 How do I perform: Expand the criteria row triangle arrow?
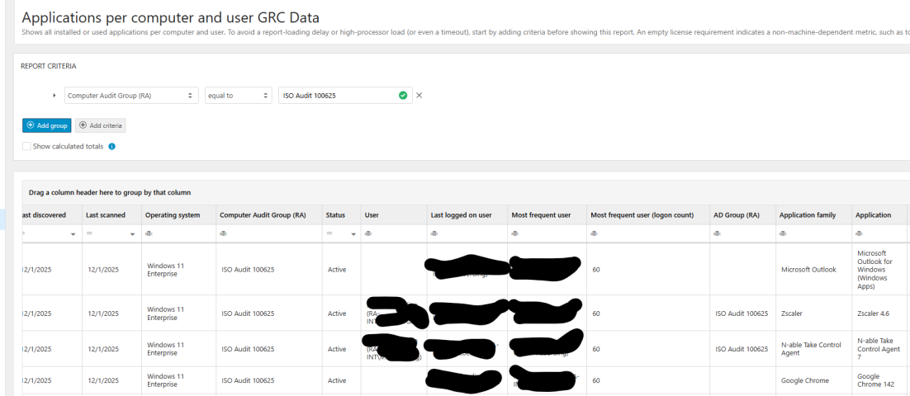[54, 96]
